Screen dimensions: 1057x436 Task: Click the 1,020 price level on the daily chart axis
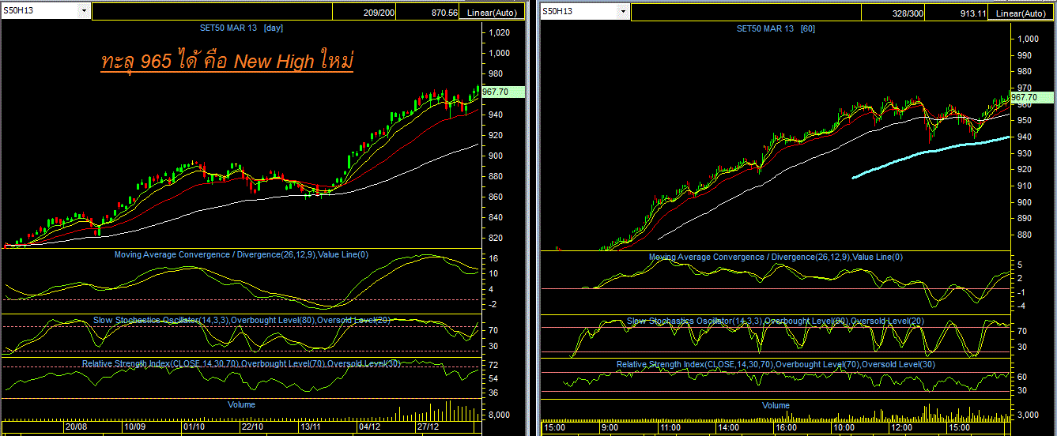pyautogui.click(x=499, y=33)
